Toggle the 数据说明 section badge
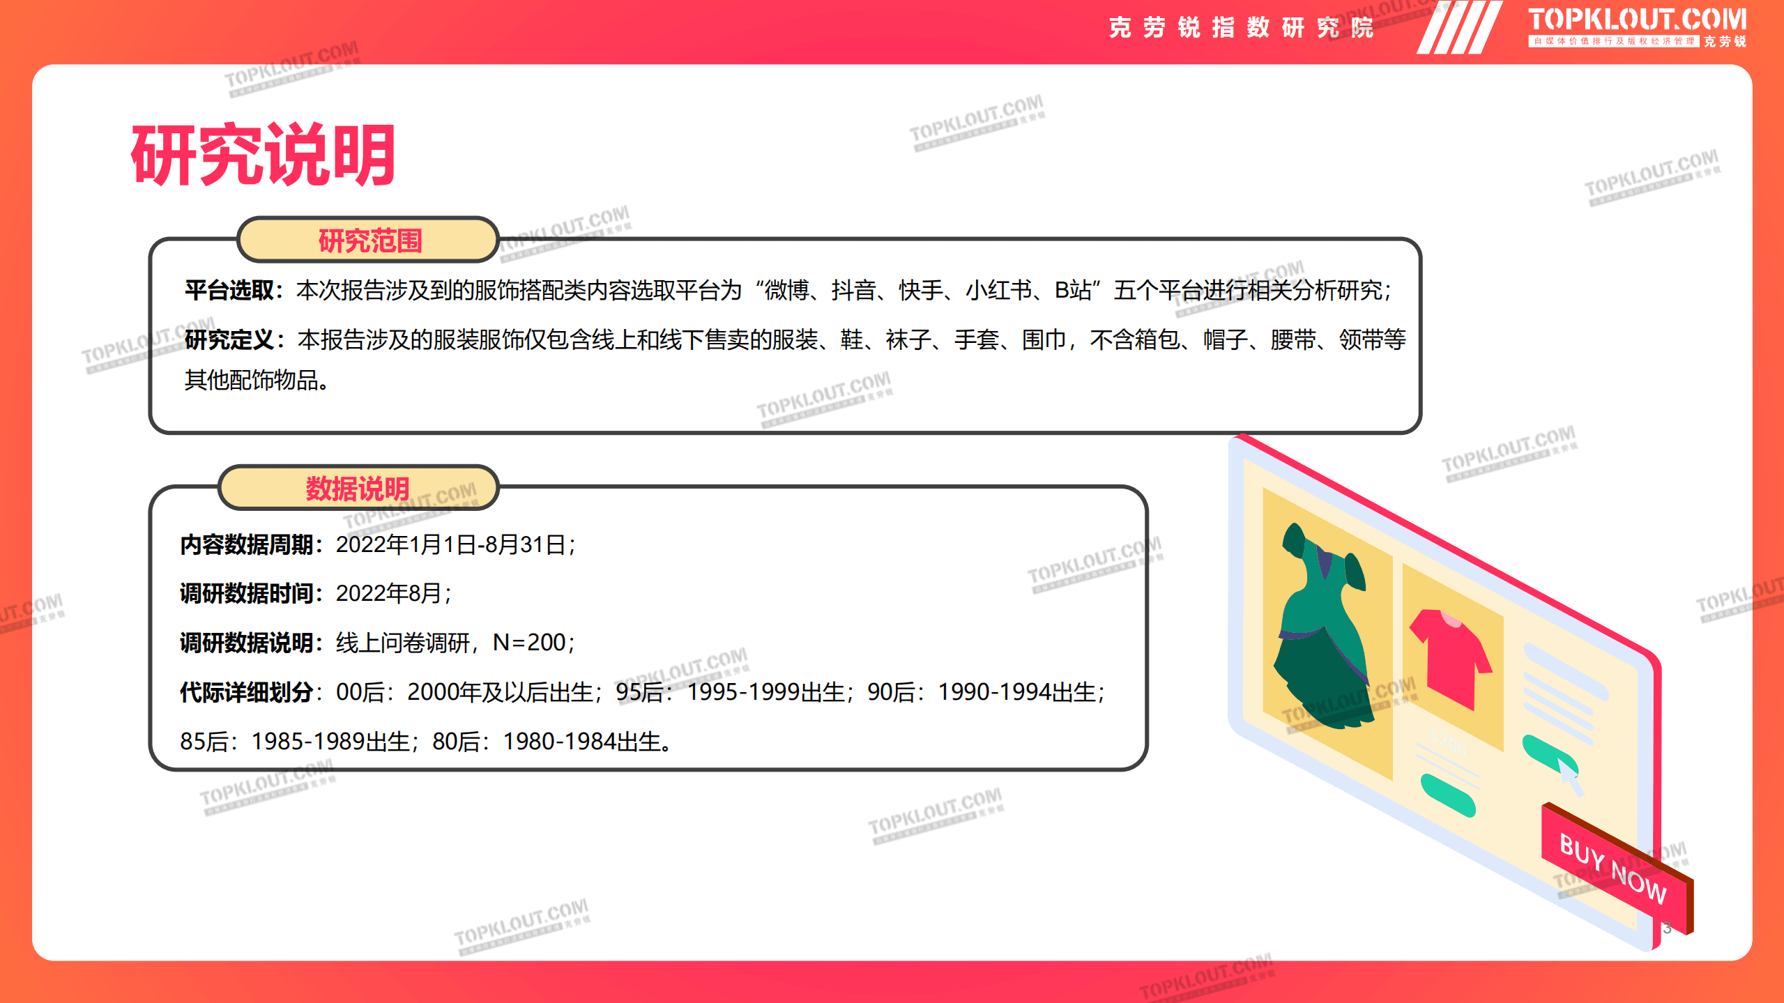 (358, 488)
